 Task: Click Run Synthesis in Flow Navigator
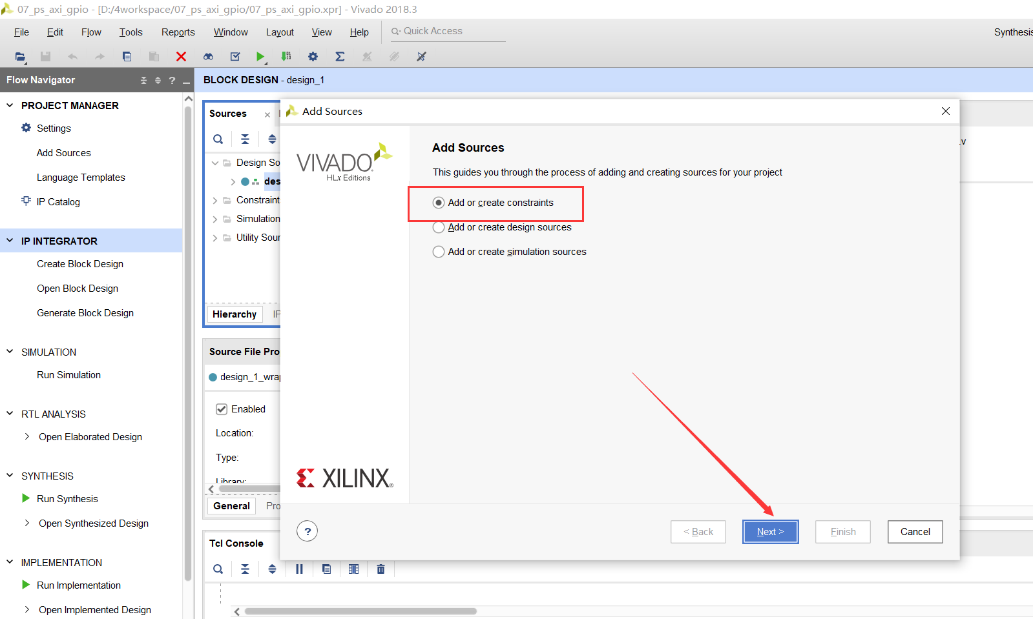[67, 499]
